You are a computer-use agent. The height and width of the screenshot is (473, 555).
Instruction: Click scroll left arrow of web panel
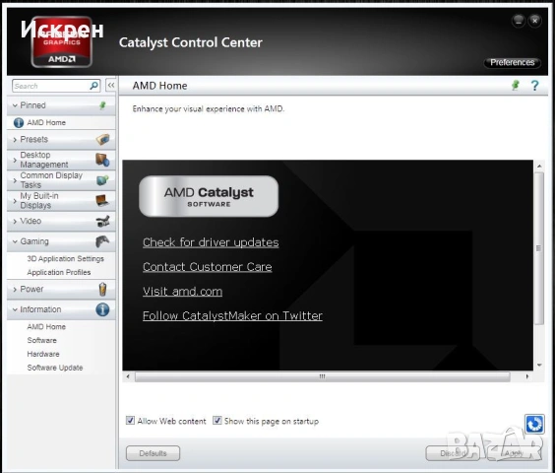point(128,376)
